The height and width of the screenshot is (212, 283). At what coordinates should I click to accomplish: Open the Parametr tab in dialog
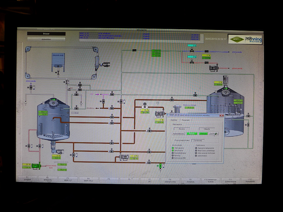pos(185,120)
